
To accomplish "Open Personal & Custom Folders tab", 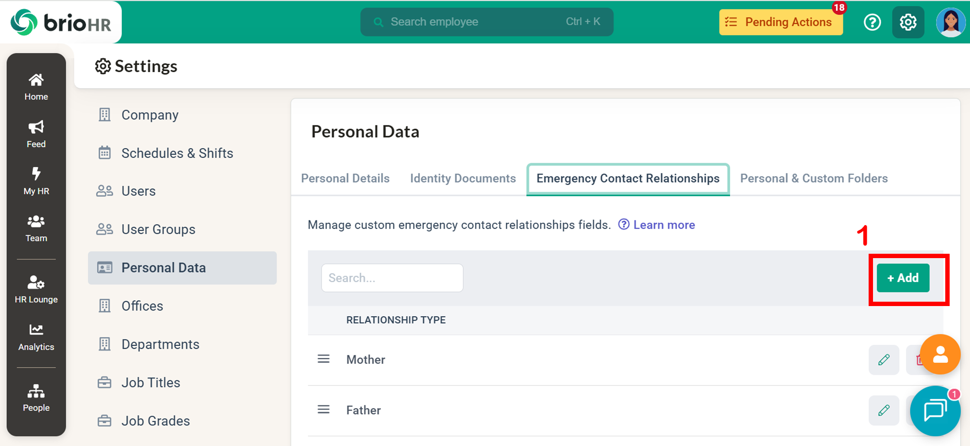I will click(813, 179).
